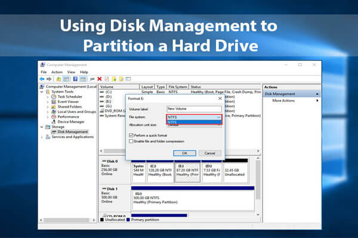Select the (G:) 500.00 GB NTFS partition
Viewport: 358px width, 238px height.
pos(193,198)
